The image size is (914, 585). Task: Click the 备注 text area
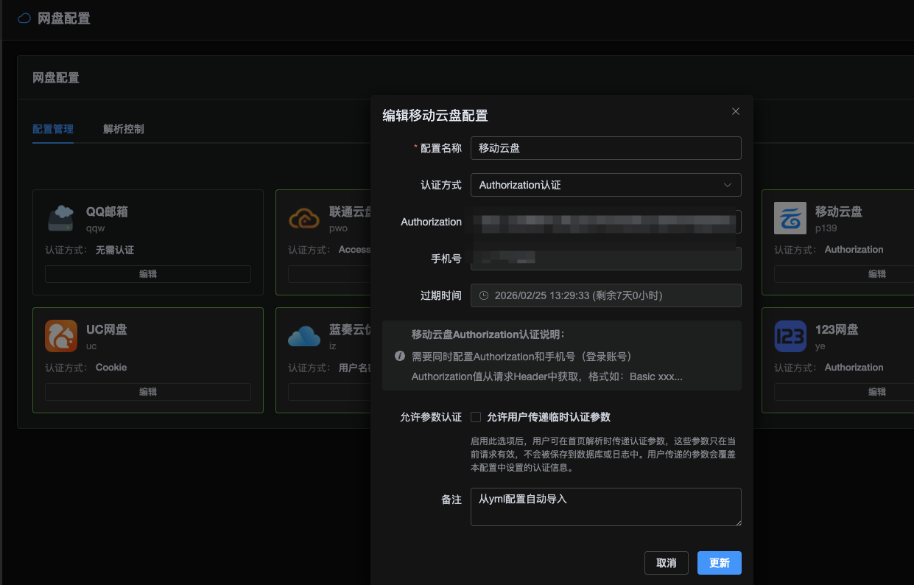pyautogui.click(x=605, y=507)
